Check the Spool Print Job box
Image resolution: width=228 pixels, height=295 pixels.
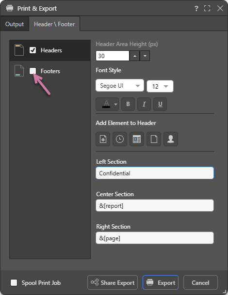(x=14, y=282)
